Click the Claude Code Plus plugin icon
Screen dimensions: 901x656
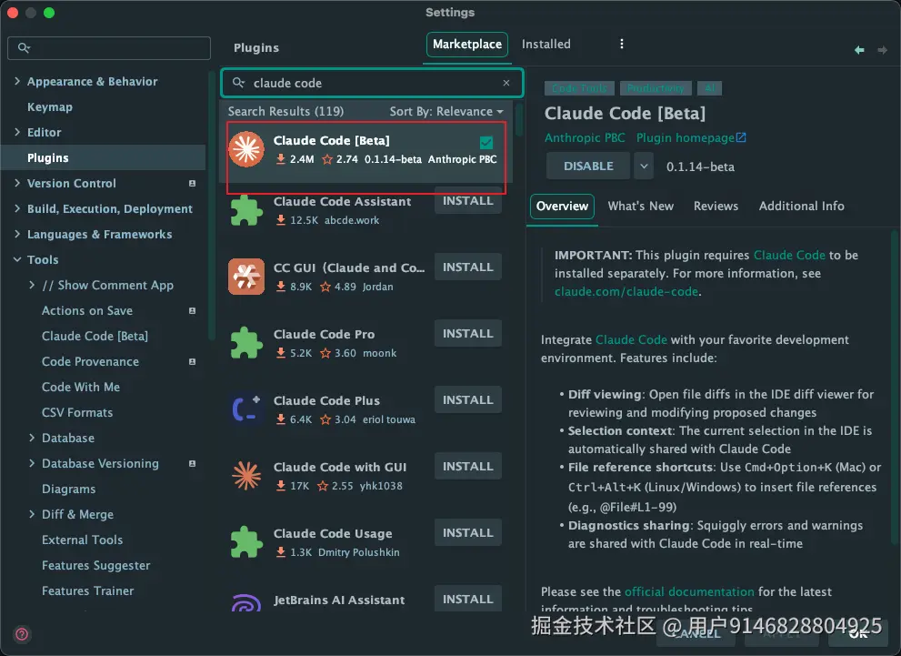point(246,409)
